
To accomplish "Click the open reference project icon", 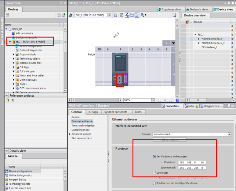I will (x=7, y=100).
